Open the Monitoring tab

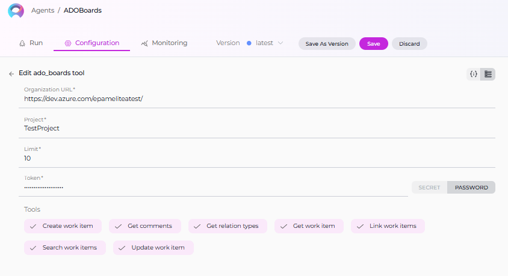[x=164, y=43]
